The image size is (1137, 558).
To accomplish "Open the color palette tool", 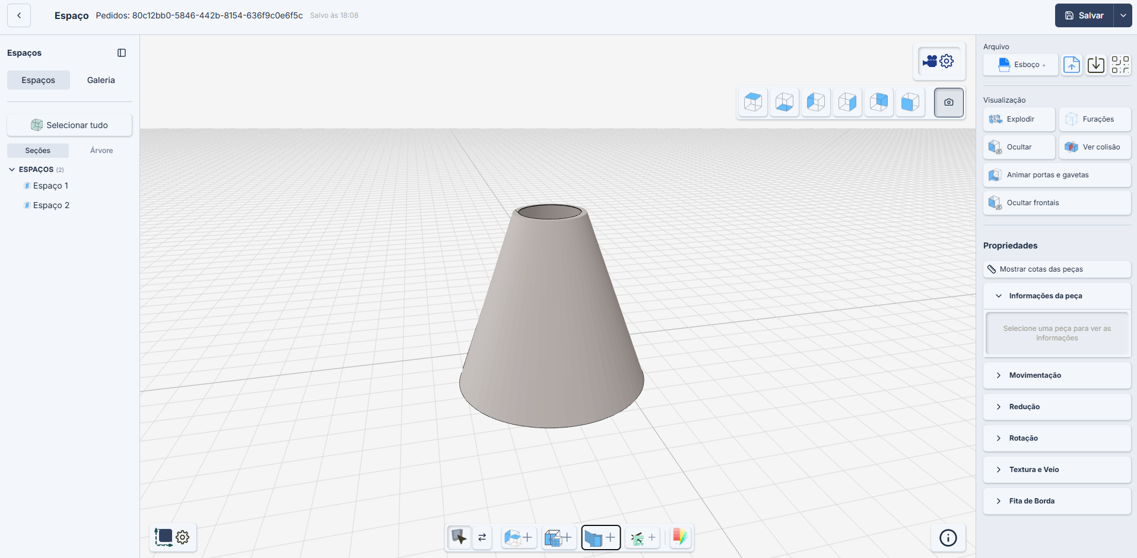I will (679, 537).
